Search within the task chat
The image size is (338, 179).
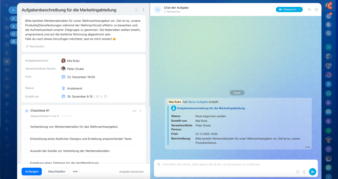click(309, 10)
